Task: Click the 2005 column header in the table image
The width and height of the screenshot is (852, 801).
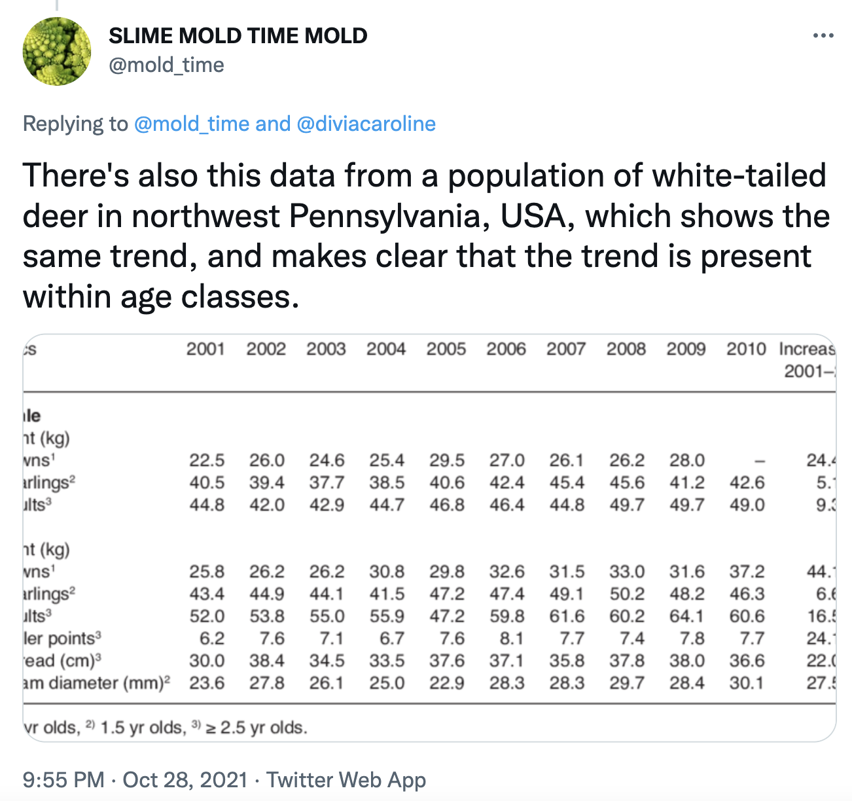Action: (x=446, y=349)
